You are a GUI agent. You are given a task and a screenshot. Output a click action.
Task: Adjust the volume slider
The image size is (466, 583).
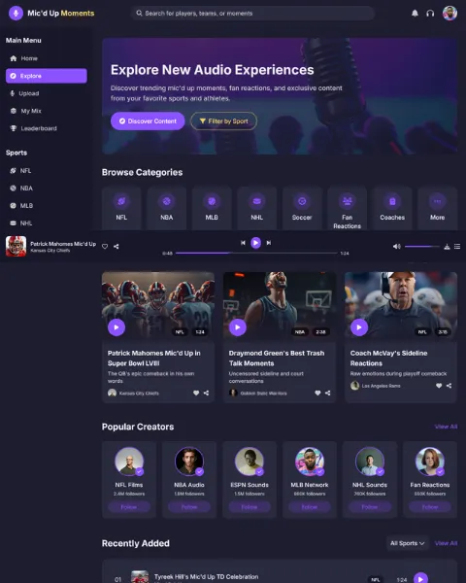tap(421, 247)
